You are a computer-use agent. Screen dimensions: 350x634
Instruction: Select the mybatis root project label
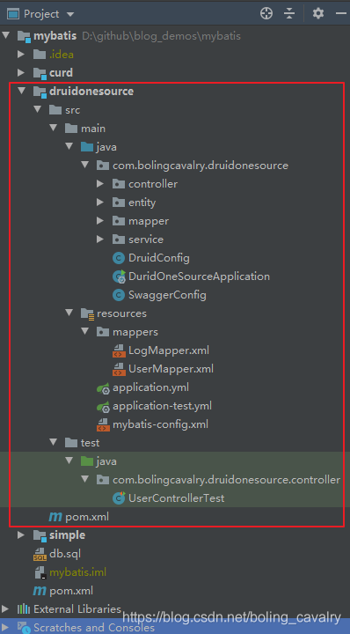click(x=55, y=36)
